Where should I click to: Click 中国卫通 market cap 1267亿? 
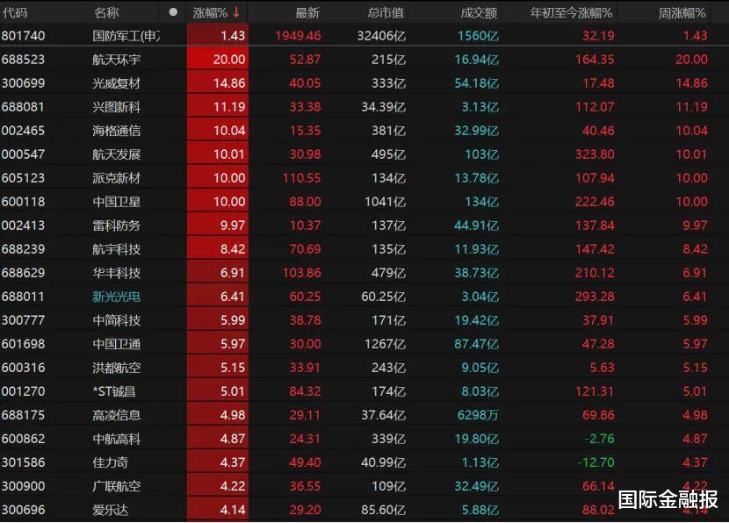(x=387, y=344)
